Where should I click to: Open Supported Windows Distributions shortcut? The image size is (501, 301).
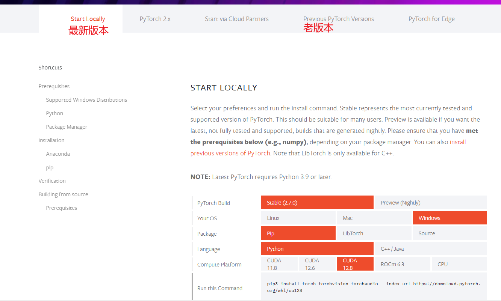[x=86, y=100]
